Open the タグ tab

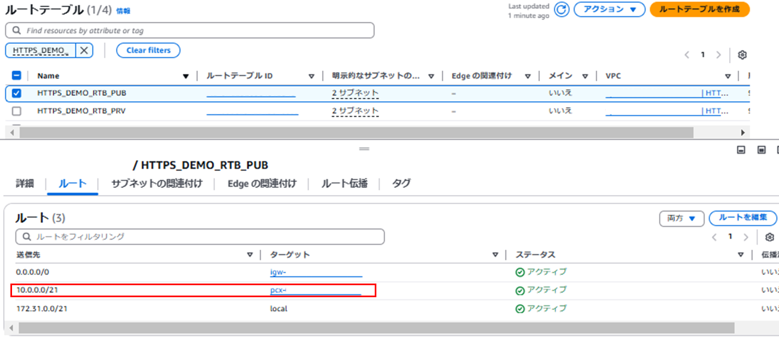point(401,184)
